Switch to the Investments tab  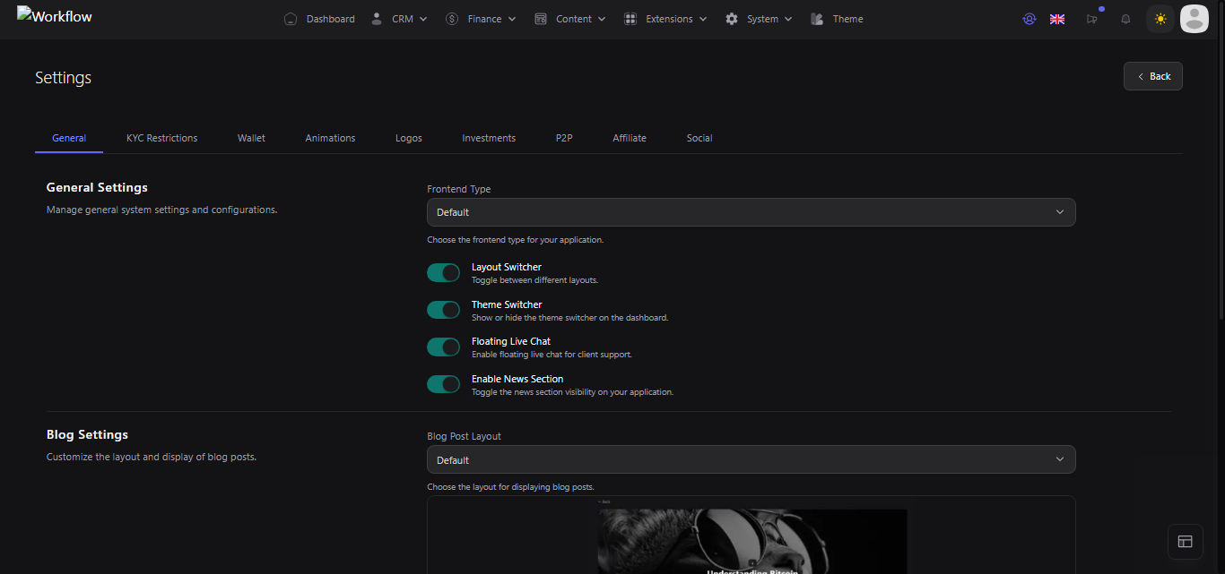(x=489, y=138)
